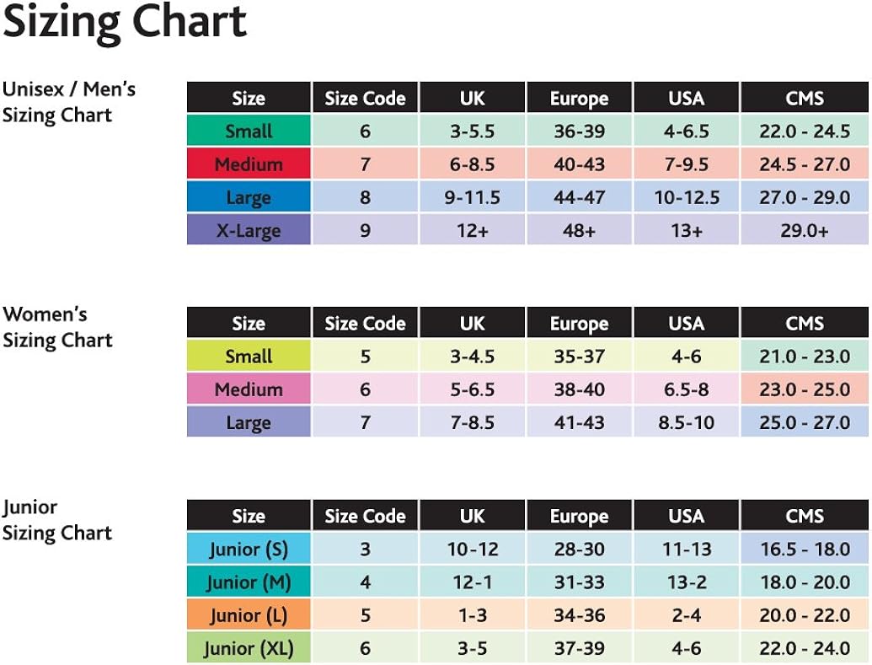Click the Europe header in Women's table
Viewport: 872px width, 665px height.
pos(579,324)
